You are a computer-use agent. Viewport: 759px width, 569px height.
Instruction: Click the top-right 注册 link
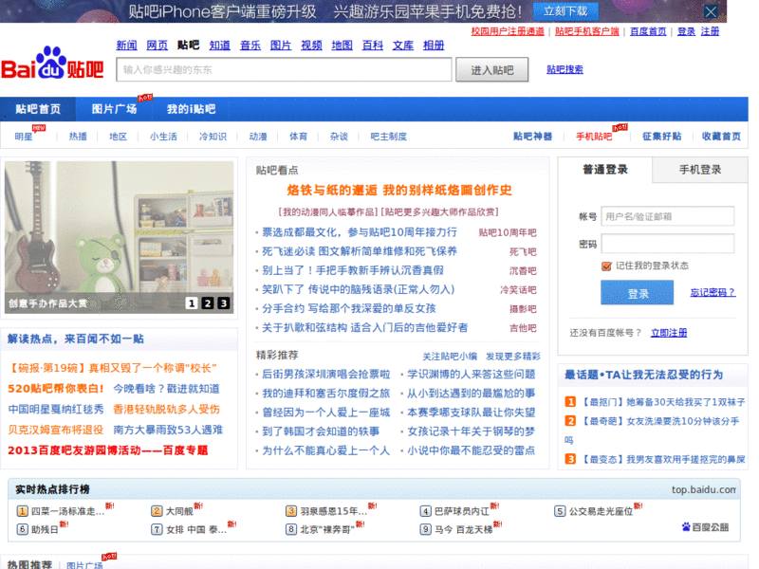(x=710, y=31)
